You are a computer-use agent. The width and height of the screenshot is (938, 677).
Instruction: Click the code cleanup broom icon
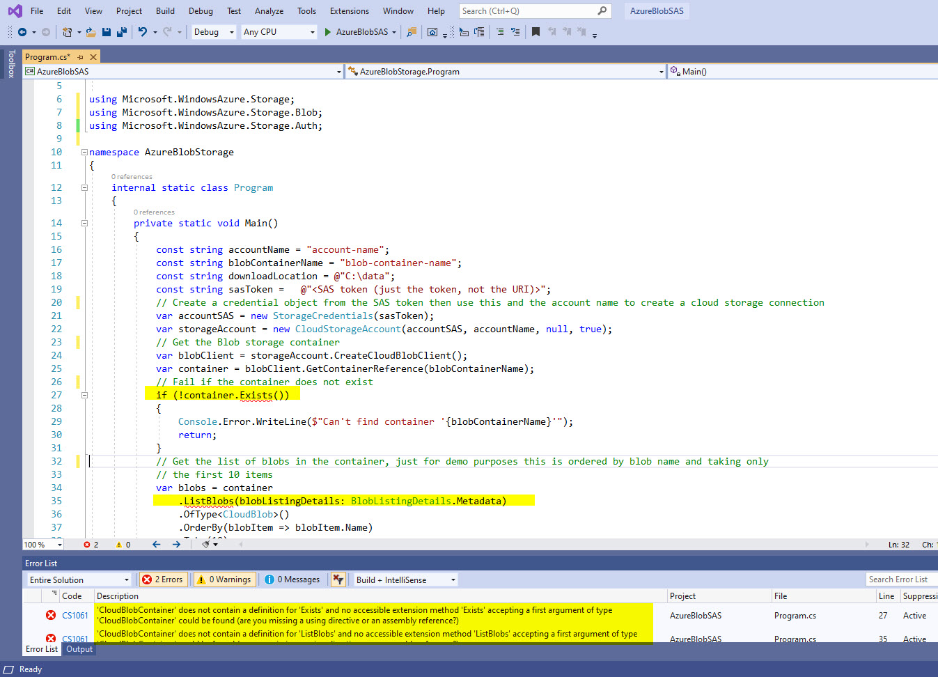coord(206,545)
